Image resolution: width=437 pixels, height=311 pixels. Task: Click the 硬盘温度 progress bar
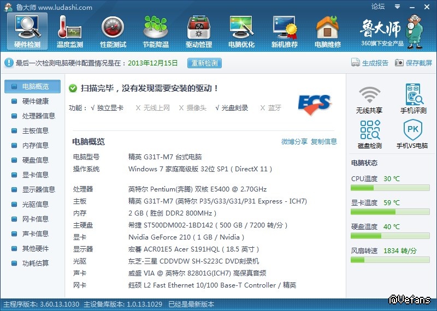pyautogui.click(x=390, y=236)
